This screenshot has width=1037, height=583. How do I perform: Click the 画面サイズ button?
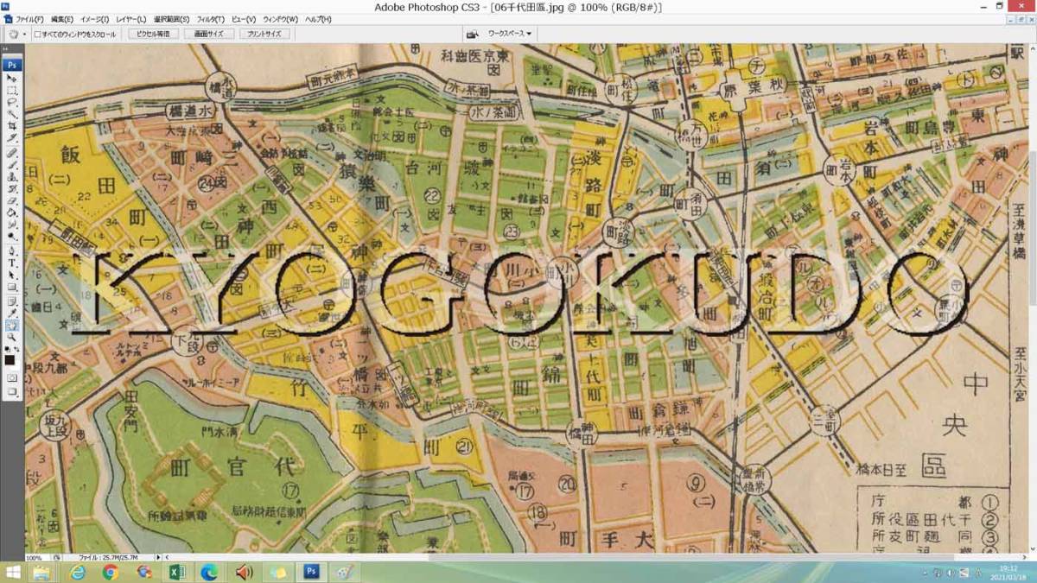coord(208,35)
